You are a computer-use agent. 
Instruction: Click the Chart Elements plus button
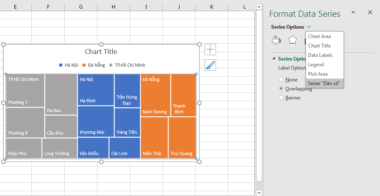[210, 50]
